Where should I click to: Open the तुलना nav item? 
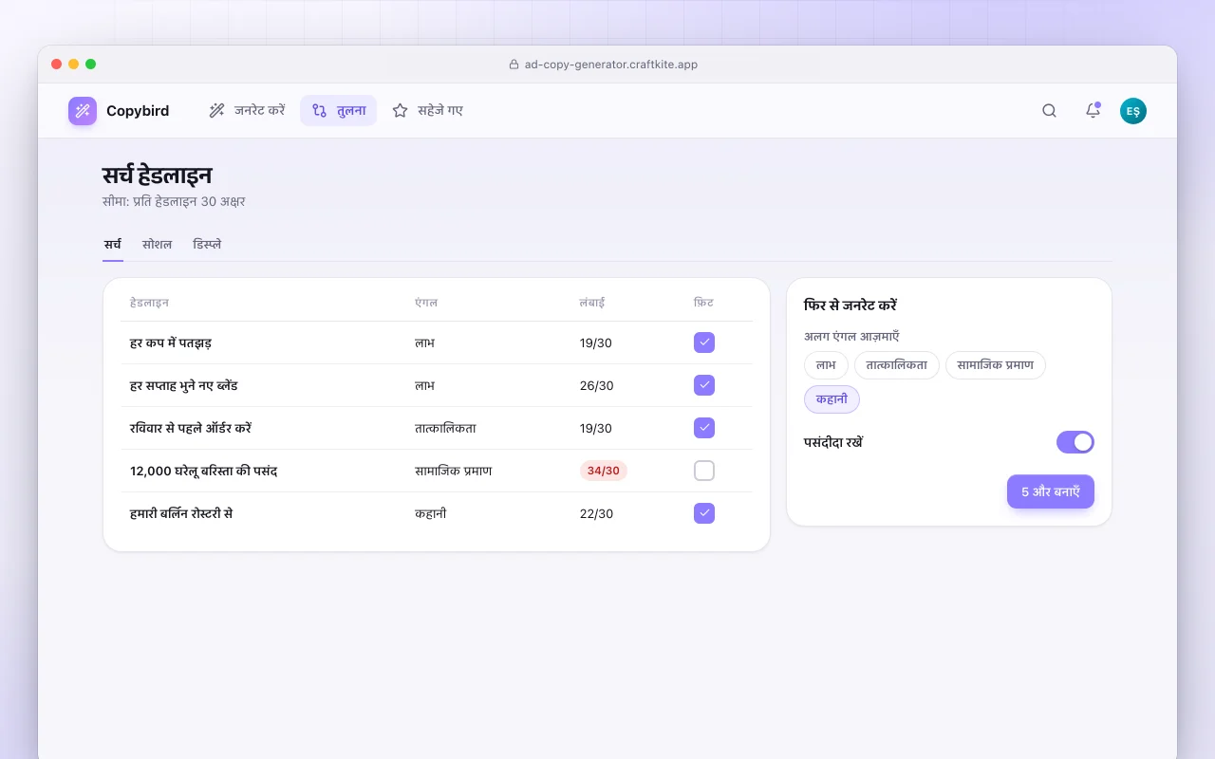(x=338, y=111)
